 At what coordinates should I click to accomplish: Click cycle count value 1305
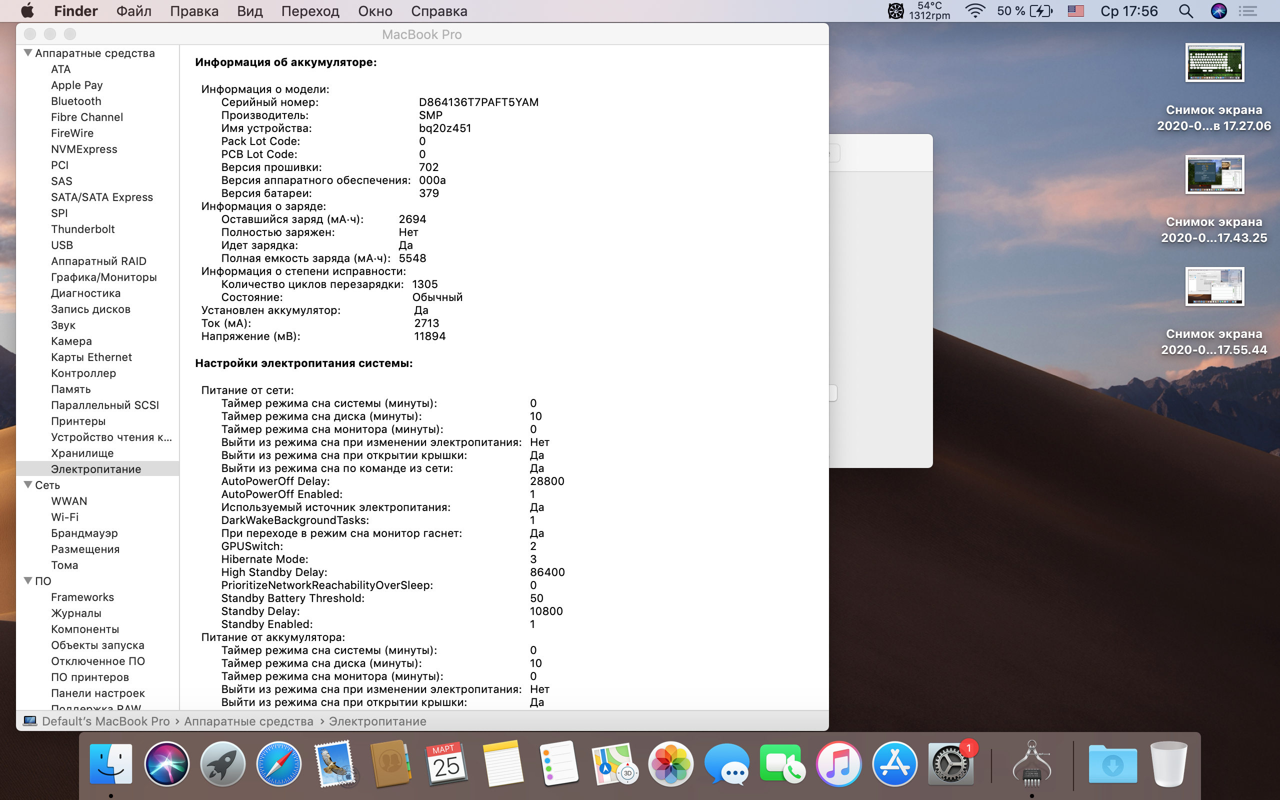424,284
